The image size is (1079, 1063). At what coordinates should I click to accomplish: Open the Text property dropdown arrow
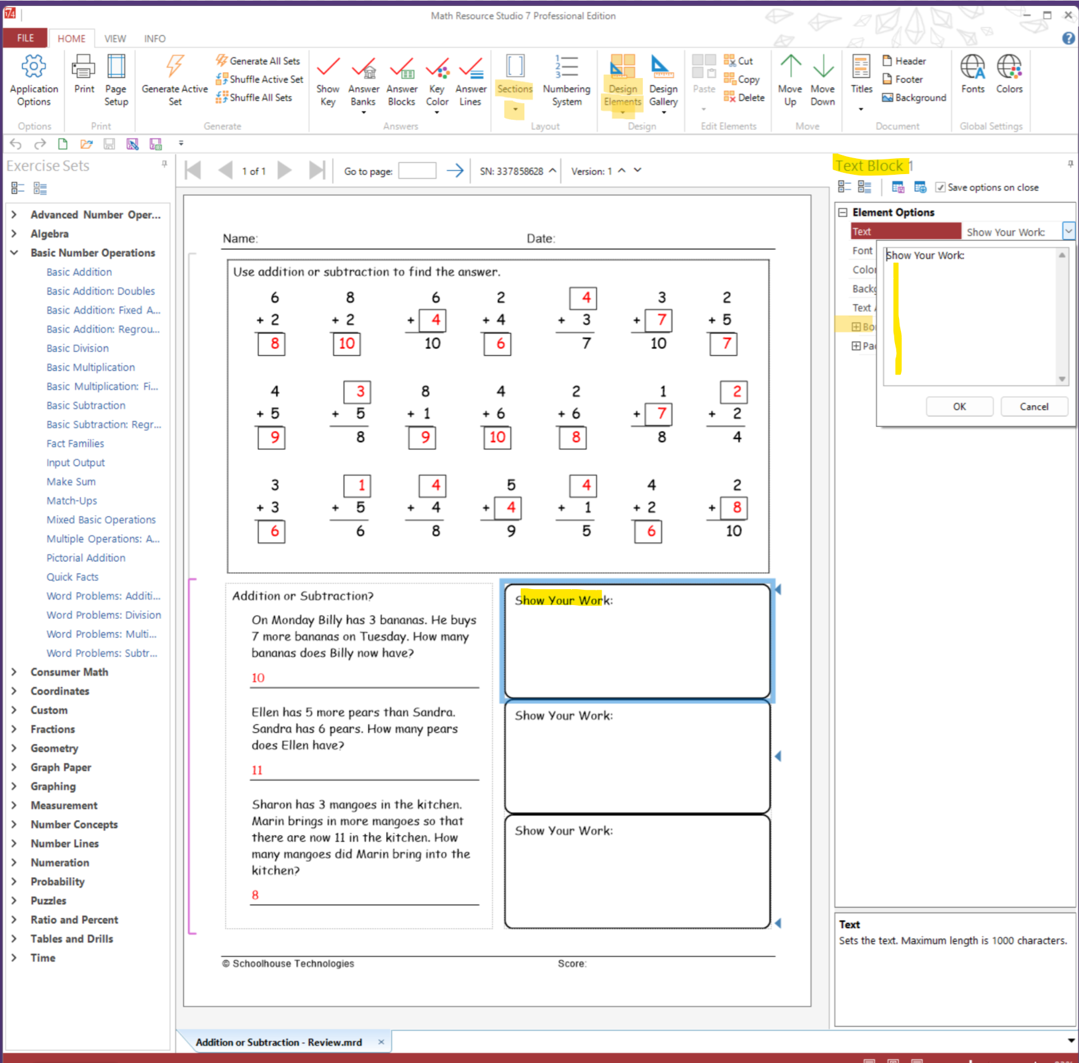[1068, 231]
